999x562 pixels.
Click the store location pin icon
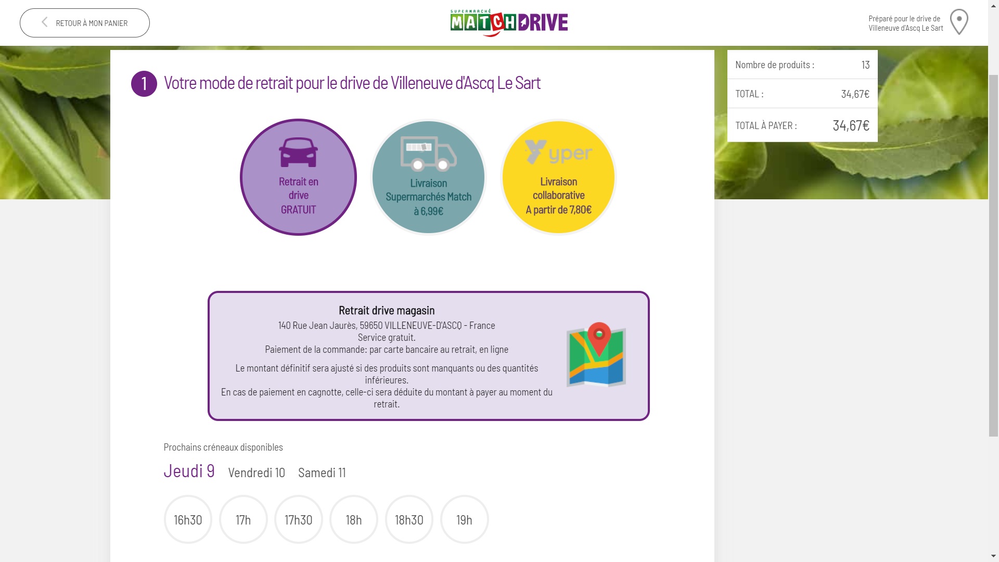click(x=959, y=22)
